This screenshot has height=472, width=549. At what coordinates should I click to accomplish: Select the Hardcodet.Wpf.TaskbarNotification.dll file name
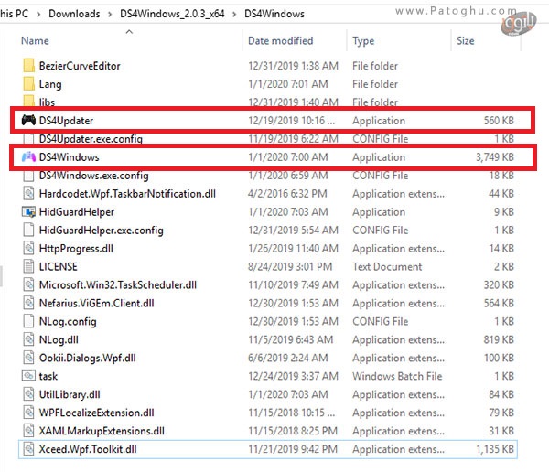pos(127,194)
